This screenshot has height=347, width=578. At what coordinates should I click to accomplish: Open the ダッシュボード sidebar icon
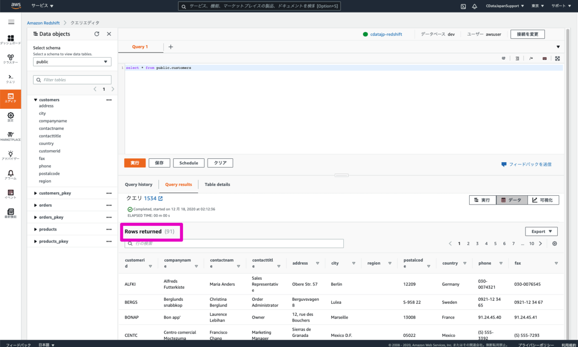pos(11,40)
